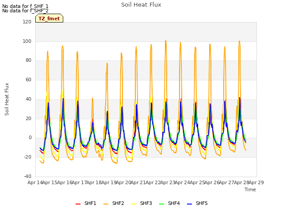
Task: Click the Apr 18 x-axis label
Action: (x=94, y=182)
